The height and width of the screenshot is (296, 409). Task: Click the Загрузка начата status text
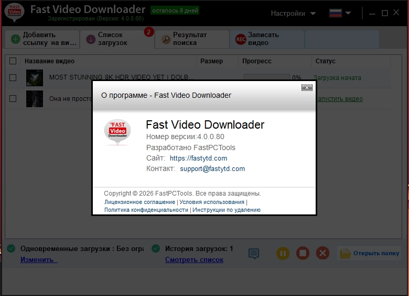point(337,78)
